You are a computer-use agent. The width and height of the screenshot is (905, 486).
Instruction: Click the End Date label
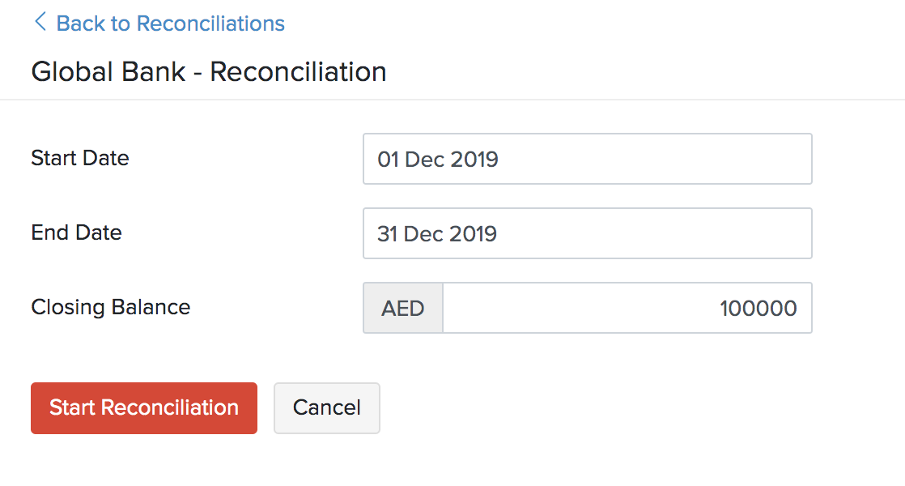pyautogui.click(x=76, y=233)
